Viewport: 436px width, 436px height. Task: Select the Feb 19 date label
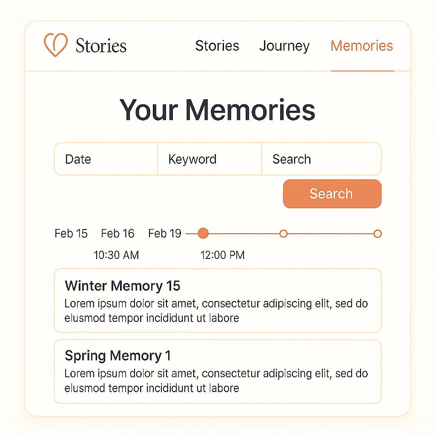coord(165,233)
